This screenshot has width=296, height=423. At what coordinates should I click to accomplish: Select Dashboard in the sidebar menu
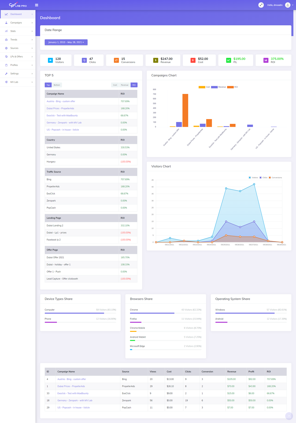[16, 14]
